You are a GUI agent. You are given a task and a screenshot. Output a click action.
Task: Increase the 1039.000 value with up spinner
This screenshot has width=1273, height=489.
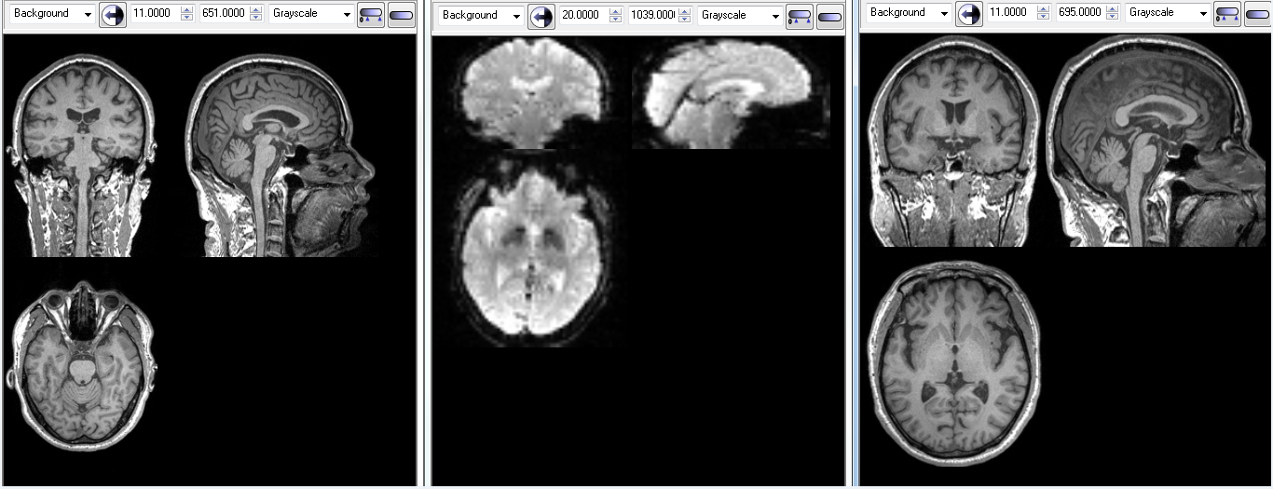coord(685,11)
